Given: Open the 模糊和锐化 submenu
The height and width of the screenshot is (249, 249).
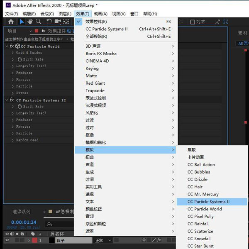Looking at the screenshot, I should coord(125,142).
